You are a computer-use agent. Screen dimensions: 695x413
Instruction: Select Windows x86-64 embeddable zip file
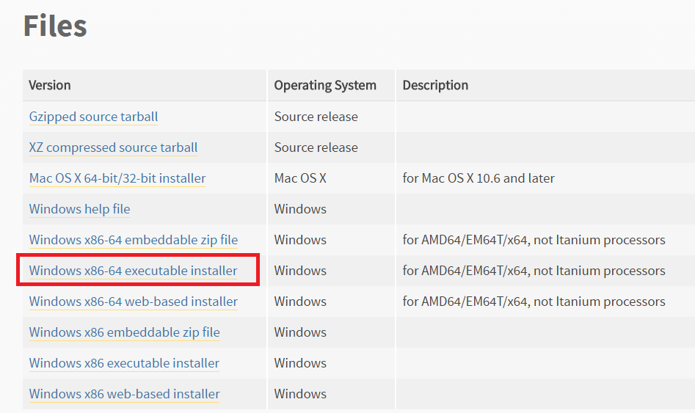coord(133,240)
